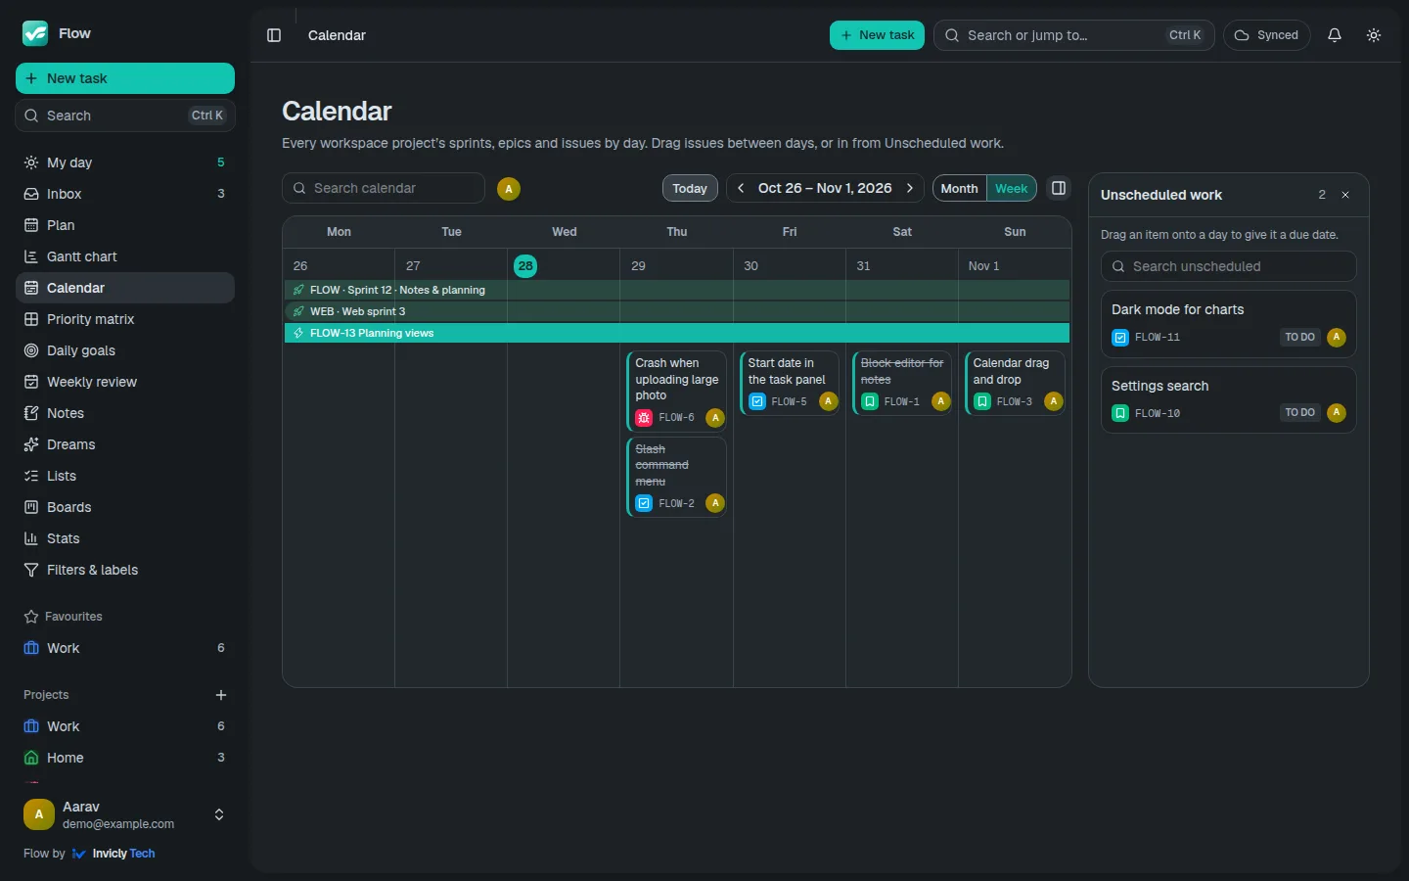
Task: Open the Settings search card
Action: pos(1229,399)
